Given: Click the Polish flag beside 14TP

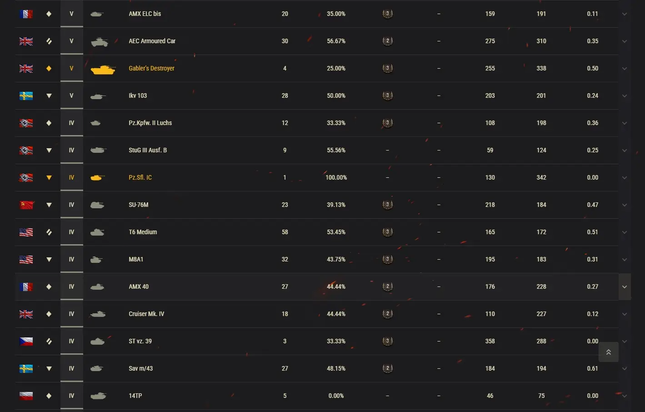Looking at the screenshot, I should [26, 396].
